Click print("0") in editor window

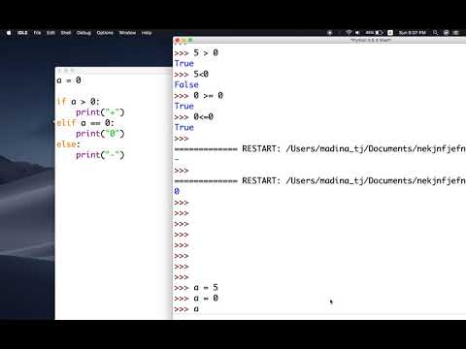click(x=100, y=134)
